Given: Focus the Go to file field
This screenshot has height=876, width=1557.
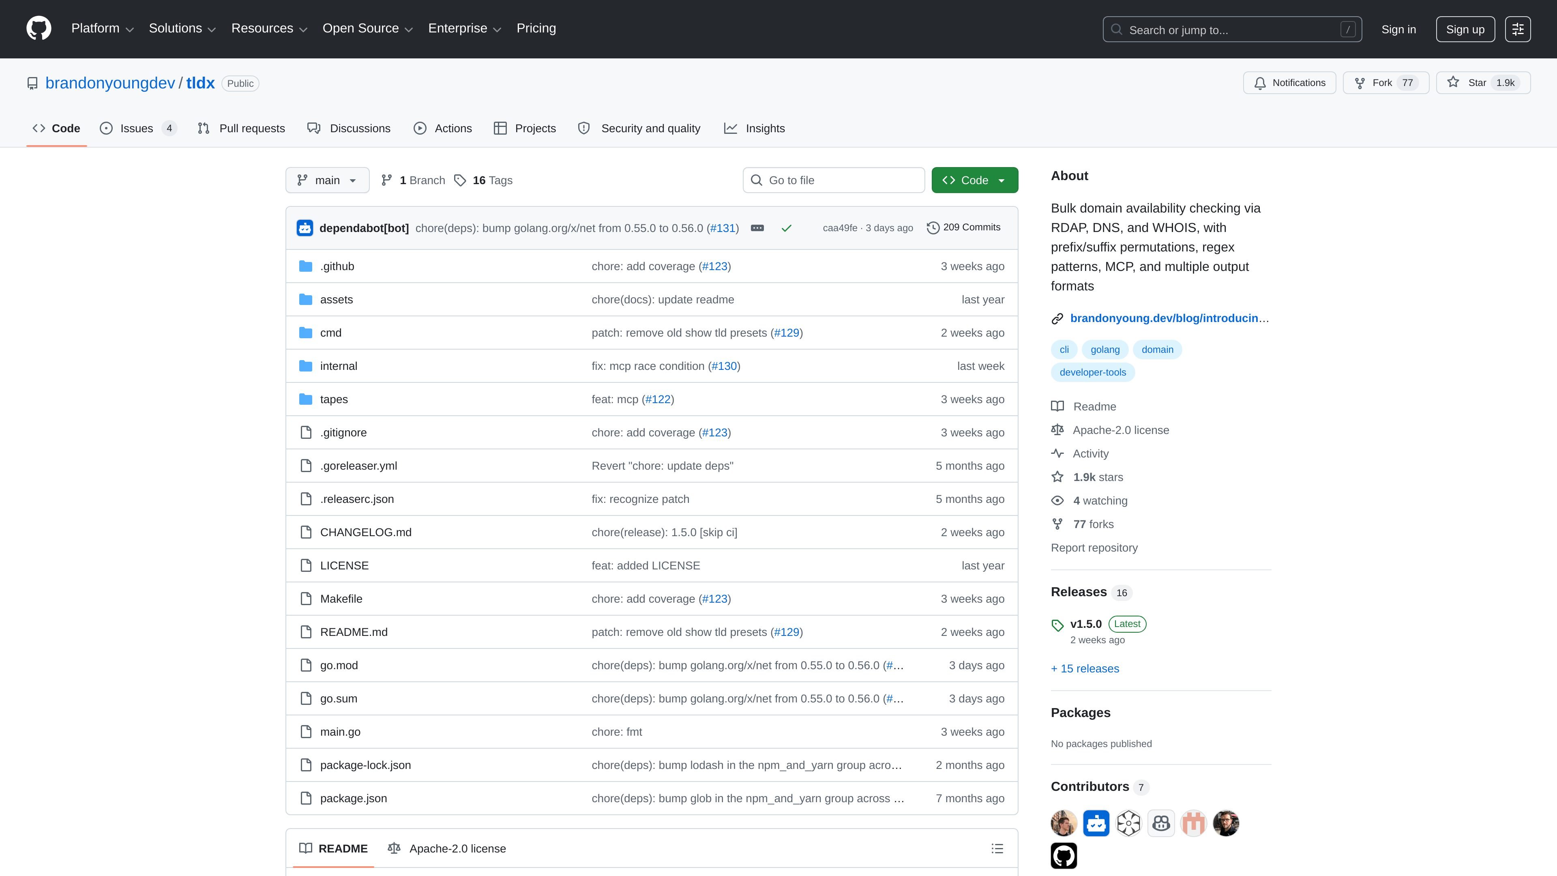Looking at the screenshot, I should (x=834, y=180).
